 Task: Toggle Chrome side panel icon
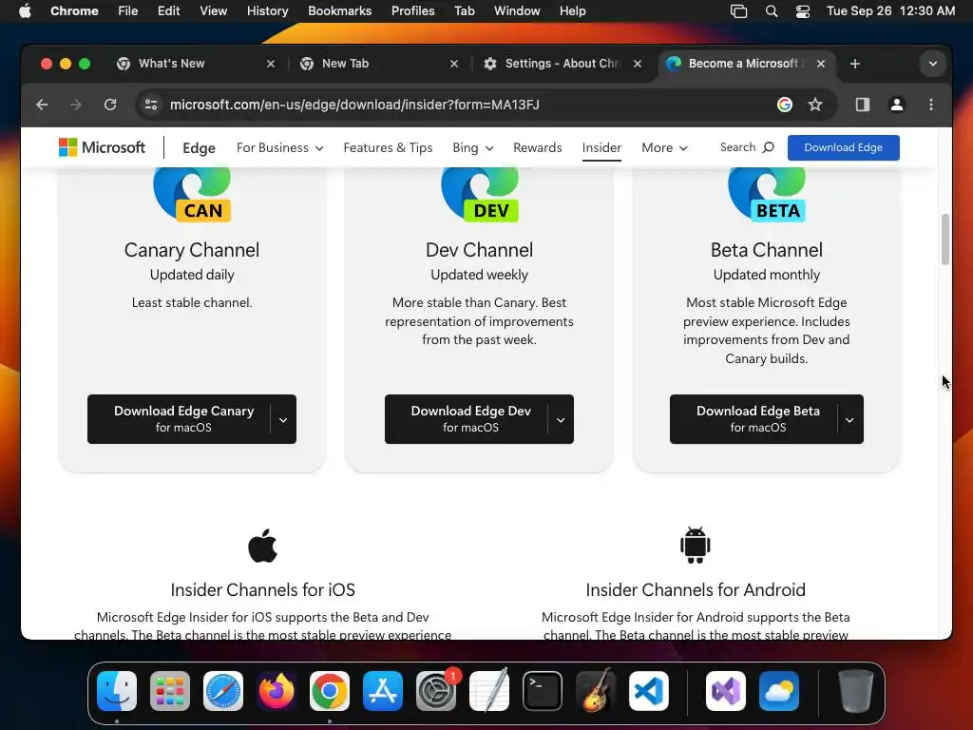pos(863,105)
